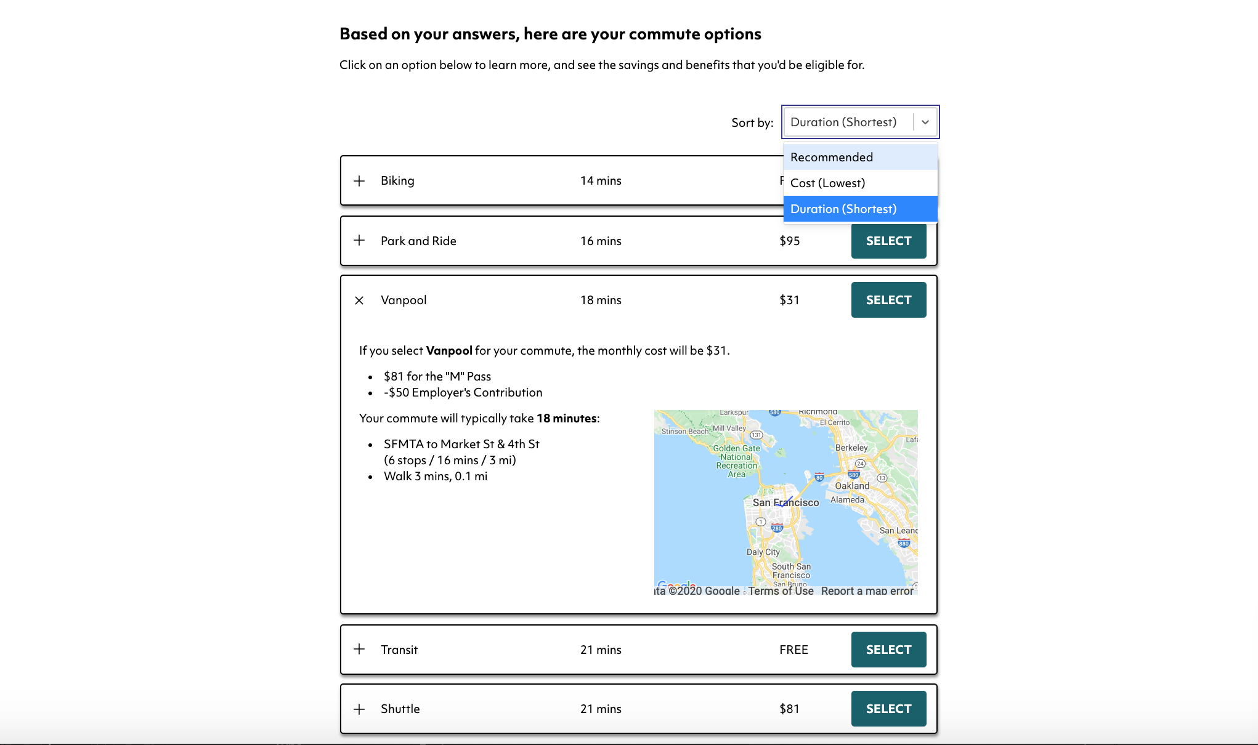Open the Sort by dropdown menu
The image size is (1258, 745).
858,121
